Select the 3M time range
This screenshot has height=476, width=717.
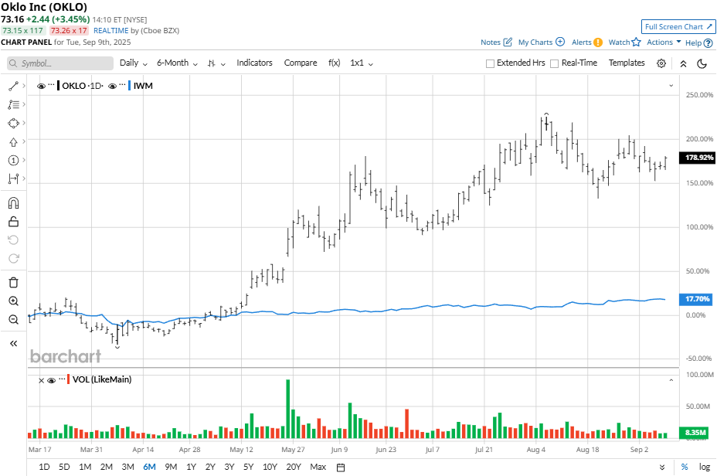tap(128, 467)
